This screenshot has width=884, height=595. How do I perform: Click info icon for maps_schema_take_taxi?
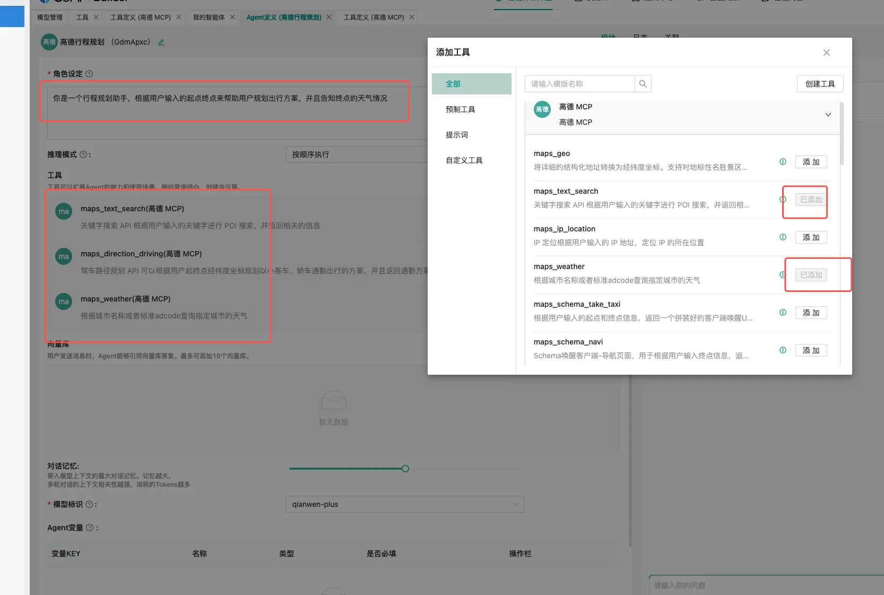click(783, 313)
